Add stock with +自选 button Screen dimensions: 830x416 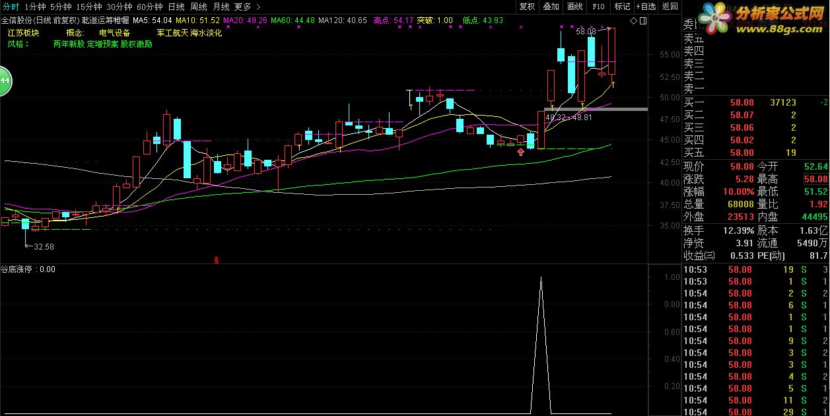pos(646,7)
